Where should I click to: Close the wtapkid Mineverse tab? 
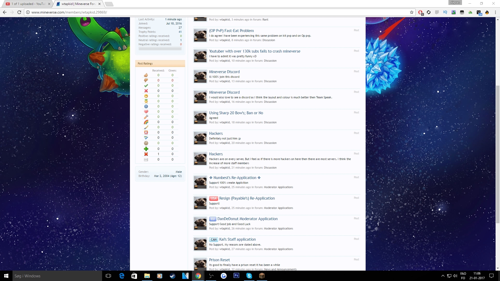pos(99,4)
